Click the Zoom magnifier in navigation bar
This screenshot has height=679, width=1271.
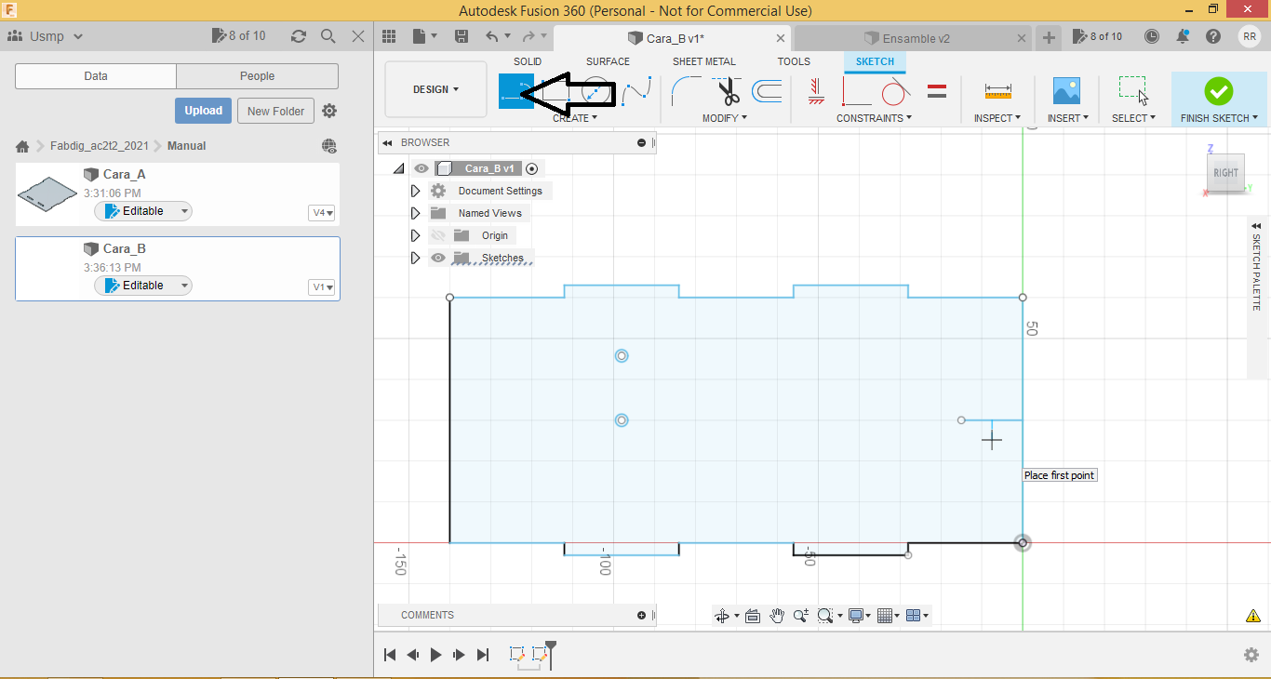(x=800, y=615)
